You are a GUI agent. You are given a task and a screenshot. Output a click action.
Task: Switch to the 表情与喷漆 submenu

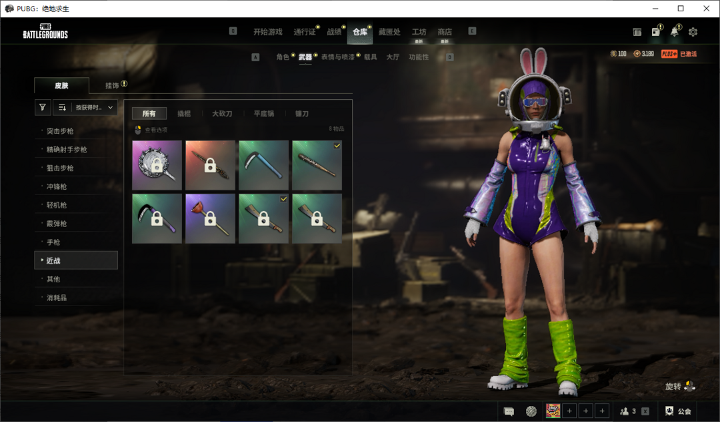337,57
